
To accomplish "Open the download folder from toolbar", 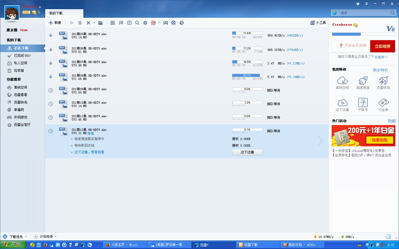I will 100,23.
